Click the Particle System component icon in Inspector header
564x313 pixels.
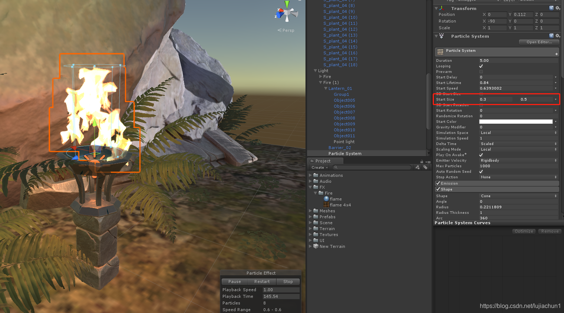[x=442, y=36]
